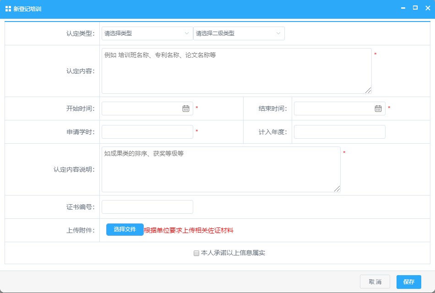Image resolution: width=435 pixels, height=293 pixels.
Task: Click into the 证书编号 input field
Action: tap(147, 207)
